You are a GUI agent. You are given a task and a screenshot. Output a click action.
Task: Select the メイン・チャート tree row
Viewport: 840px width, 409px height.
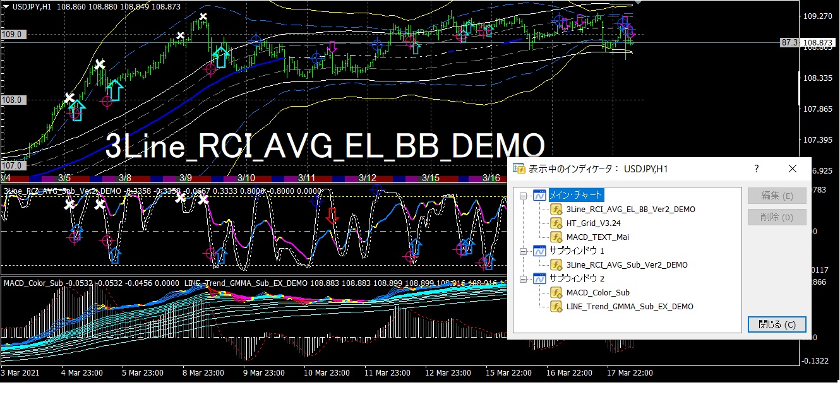[x=576, y=195]
